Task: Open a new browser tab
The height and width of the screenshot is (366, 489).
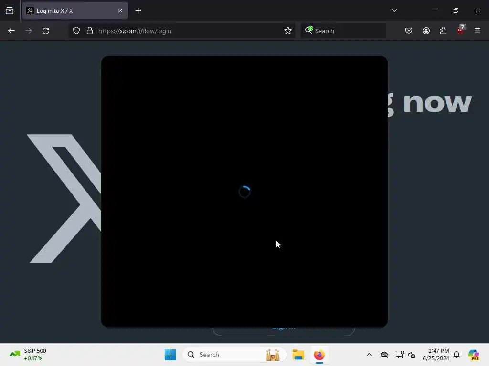Action: click(138, 11)
